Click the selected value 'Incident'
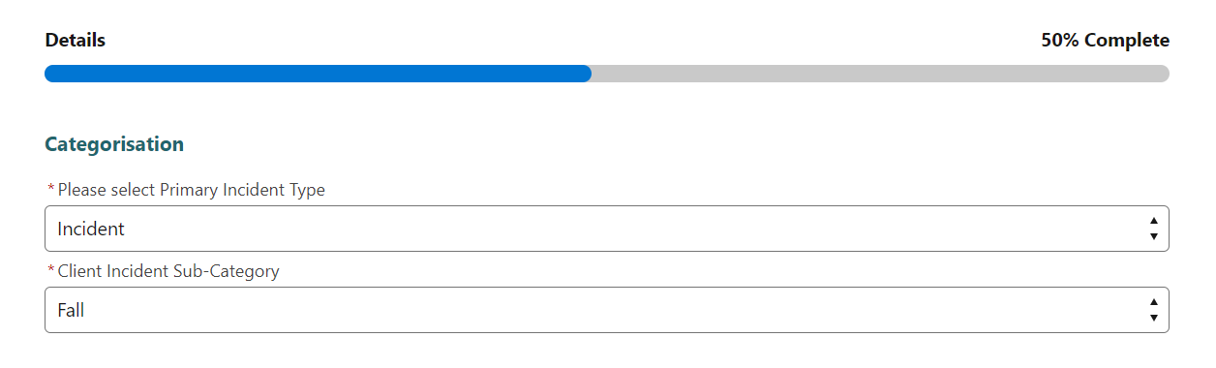The height and width of the screenshot is (368, 1216). pos(91,230)
